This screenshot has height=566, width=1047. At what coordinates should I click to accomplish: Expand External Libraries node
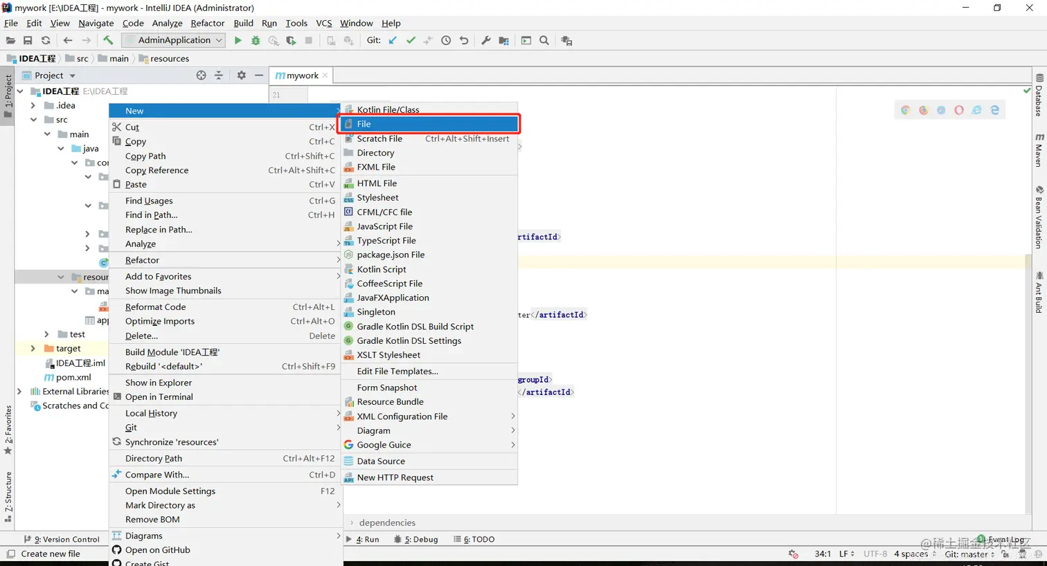tap(19, 392)
